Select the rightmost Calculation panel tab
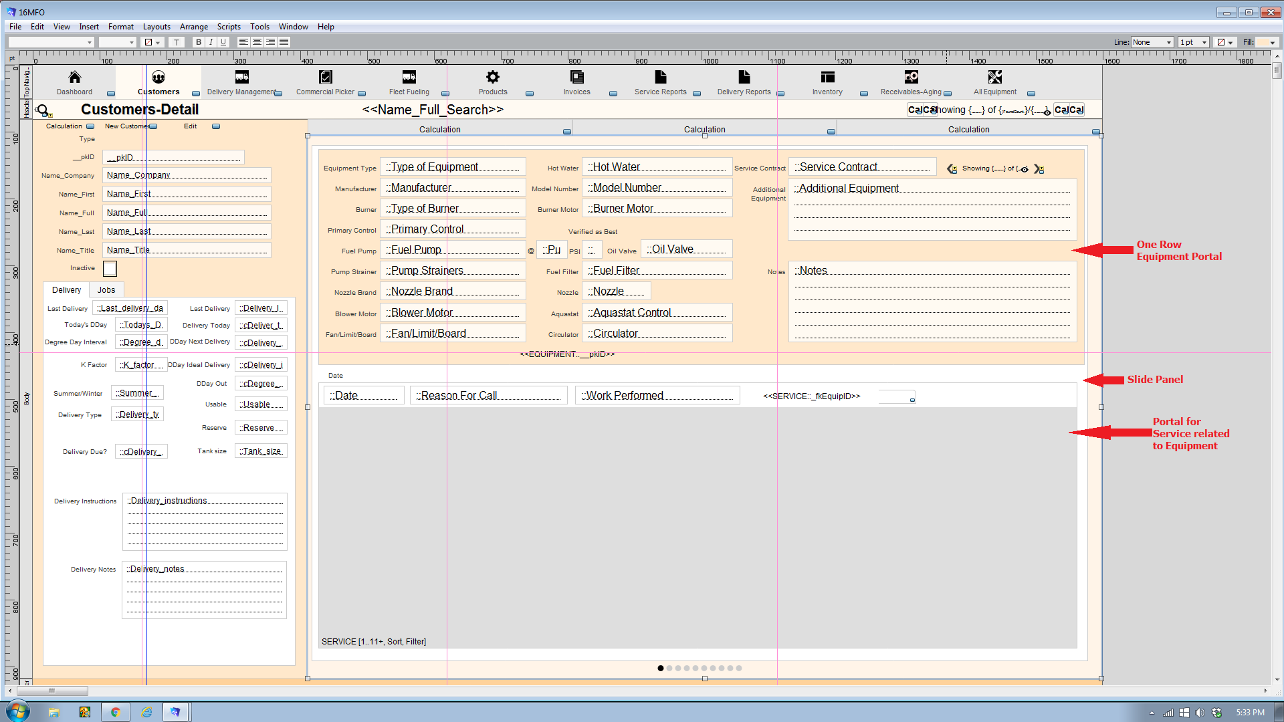This screenshot has height=722, width=1284. [969, 130]
